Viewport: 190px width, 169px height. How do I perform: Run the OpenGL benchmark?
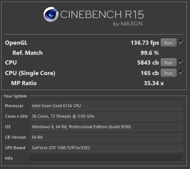pos(168,43)
